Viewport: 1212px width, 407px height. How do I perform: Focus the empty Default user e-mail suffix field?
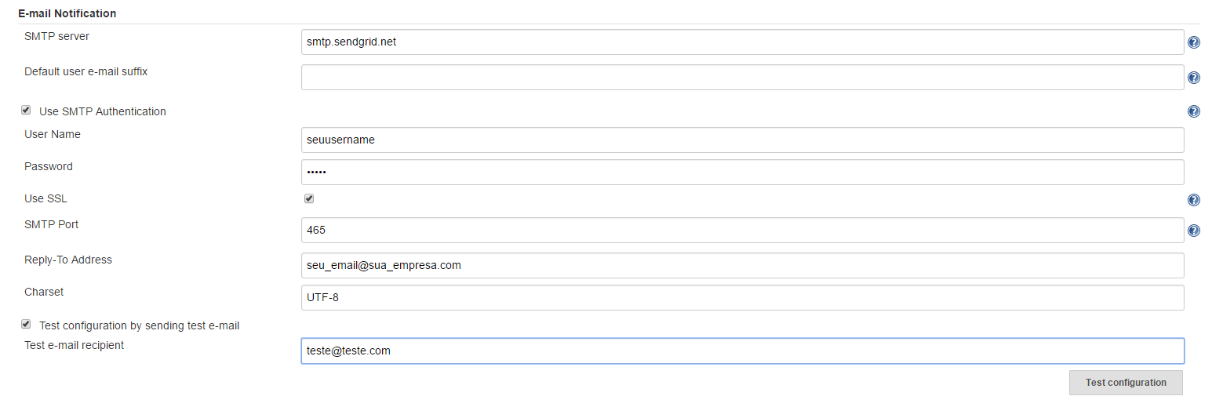tap(741, 78)
